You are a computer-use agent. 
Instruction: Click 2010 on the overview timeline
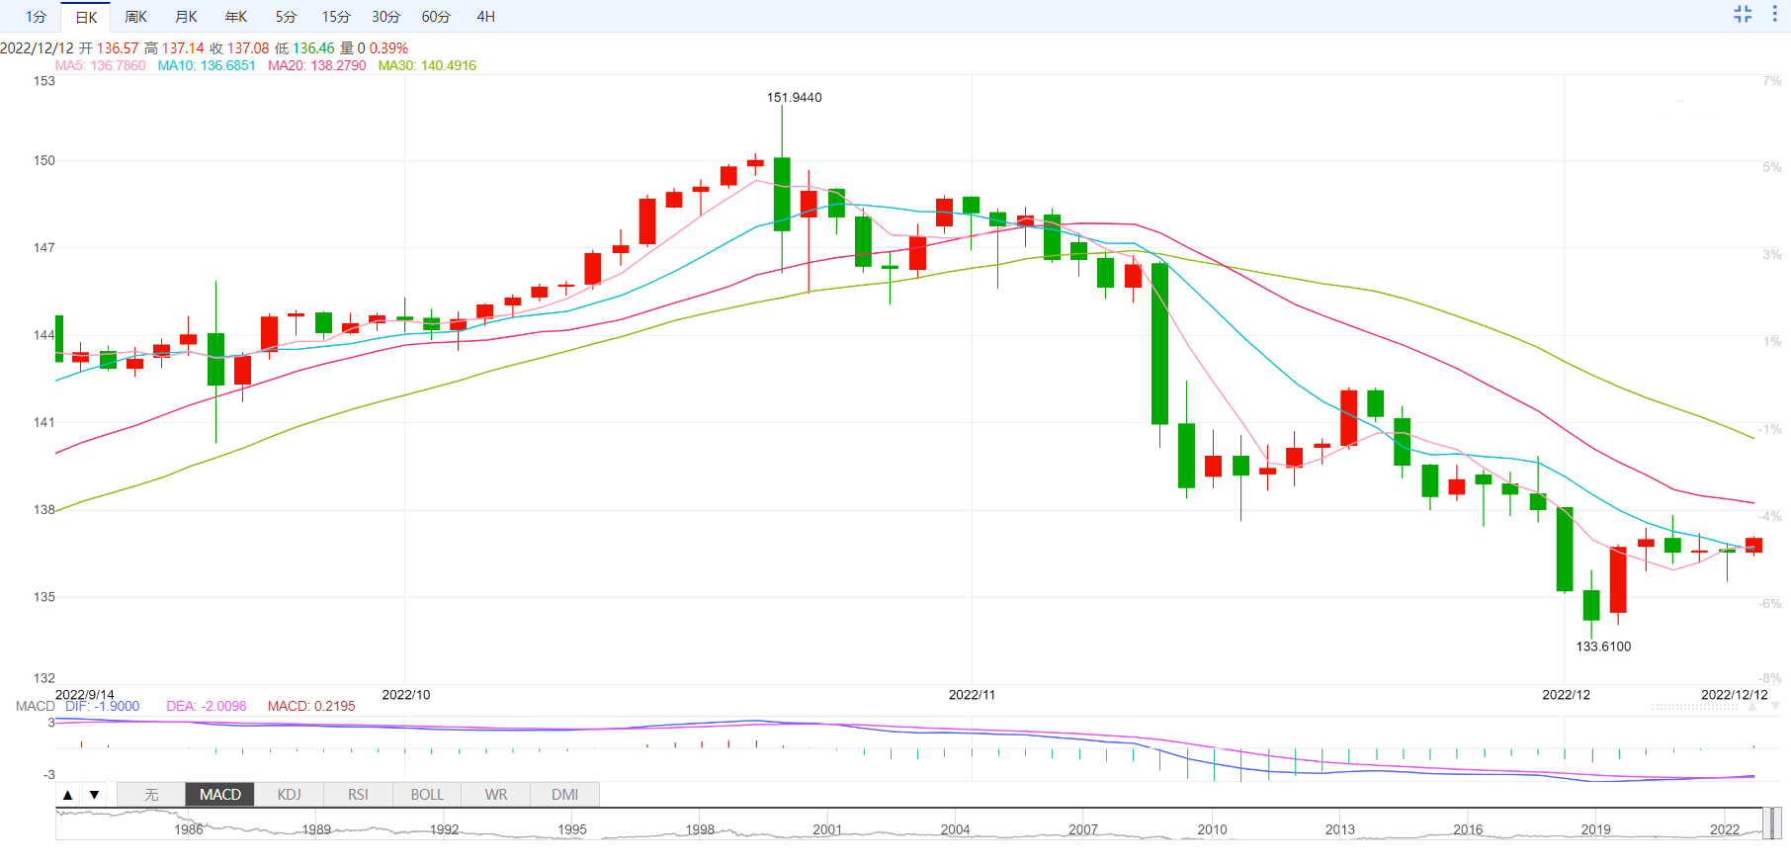(1212, 830)
